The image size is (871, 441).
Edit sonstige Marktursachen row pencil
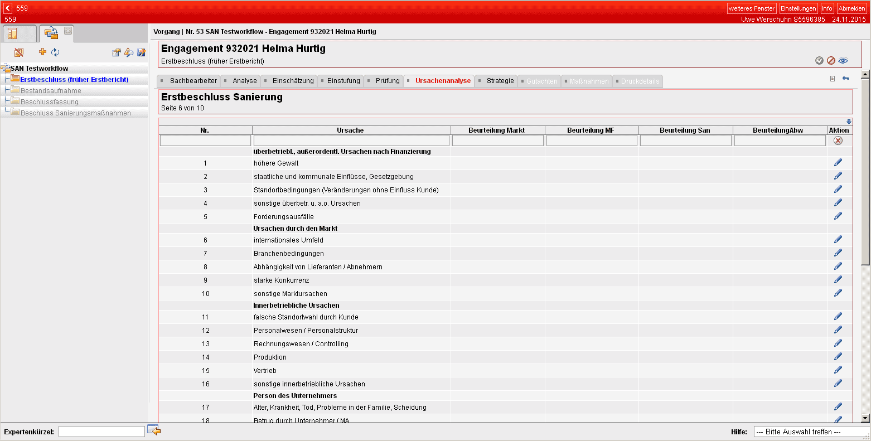click(x=838, y=293)
